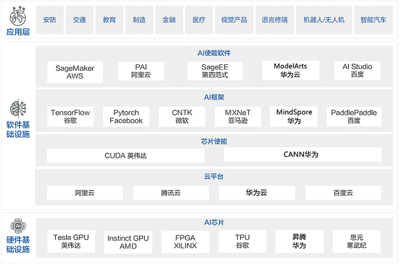This screenshot has width=400, height=265.
Task: Click the 语言终端 box
Action: click(x=274, y=20)
